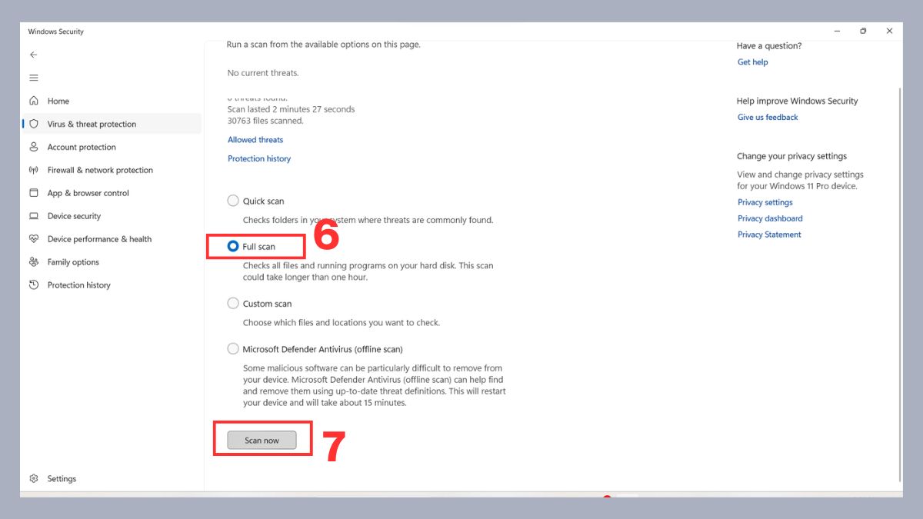Click the Device performance & health heart icon
923x519 pixels.
pyautogui.click(x=34, y=239)
